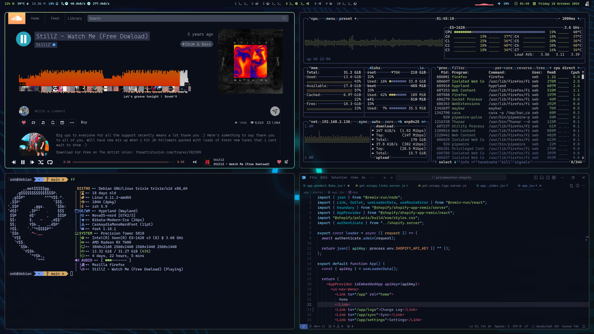Pause playback in the bottom player bar
The height and width of the screenshot is (334, 594).
23,162
